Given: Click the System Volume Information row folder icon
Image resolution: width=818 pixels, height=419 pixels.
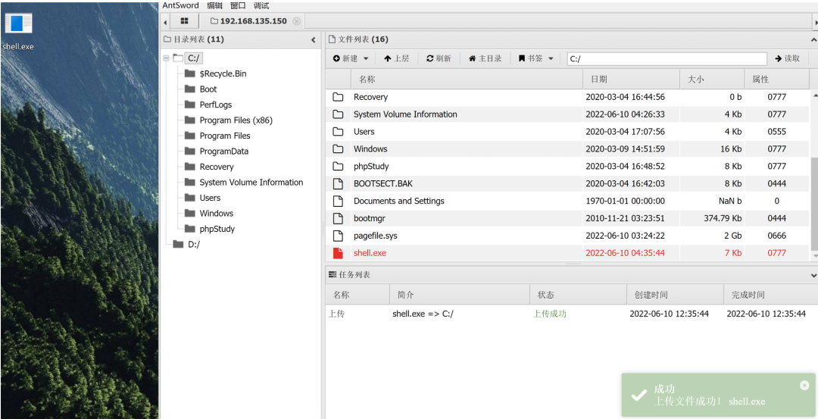Looking at the screenshot, I should [338, 114].
